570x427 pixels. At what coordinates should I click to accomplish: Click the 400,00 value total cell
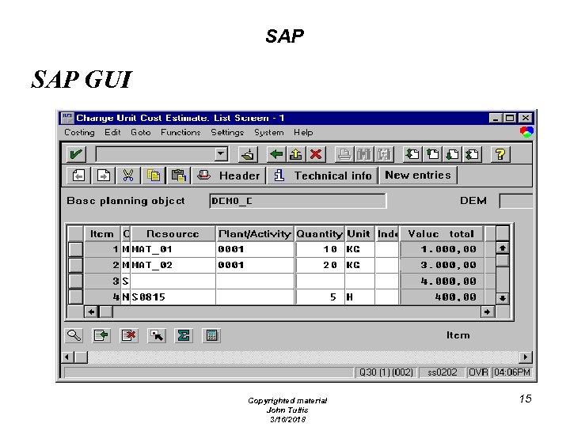pyautogui.click(x=442, y=297)
